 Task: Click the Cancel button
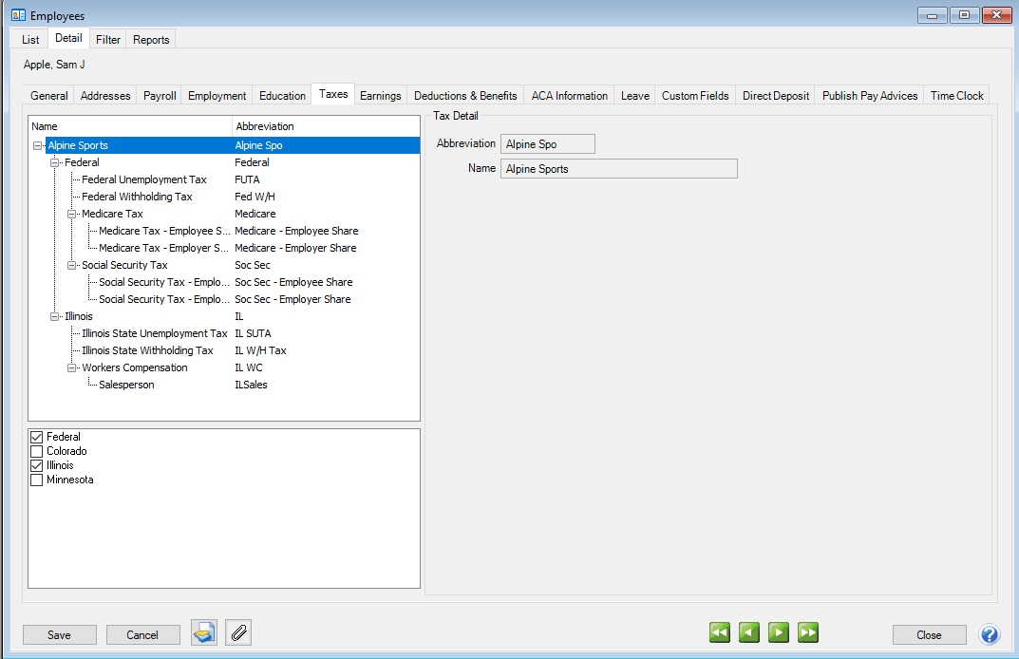coord(142,635)
